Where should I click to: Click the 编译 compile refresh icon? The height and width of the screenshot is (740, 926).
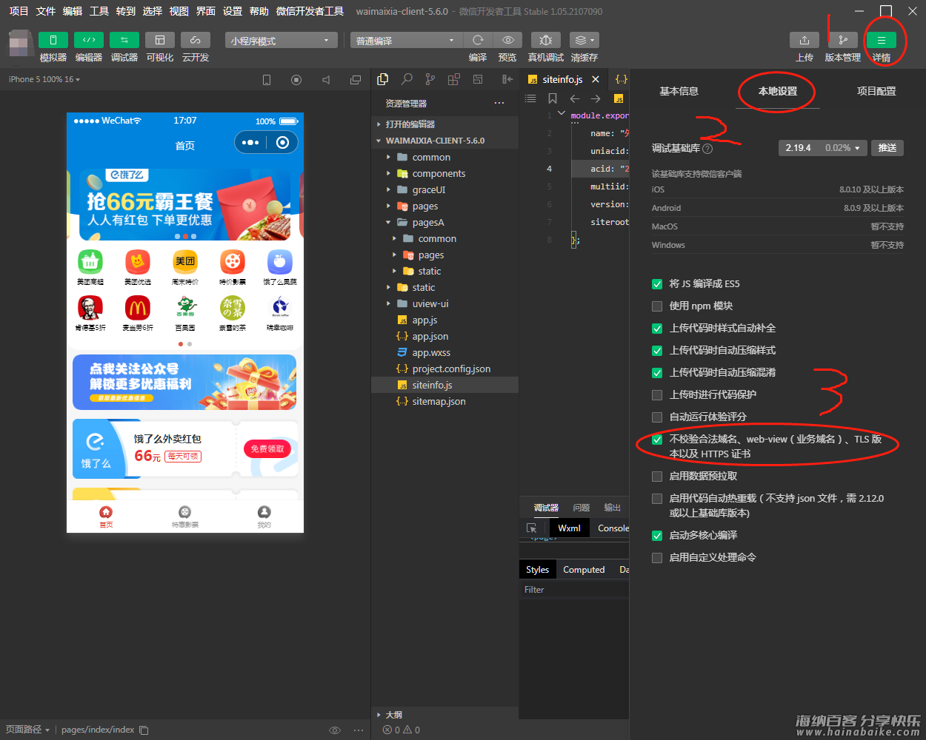pos(478,40)
